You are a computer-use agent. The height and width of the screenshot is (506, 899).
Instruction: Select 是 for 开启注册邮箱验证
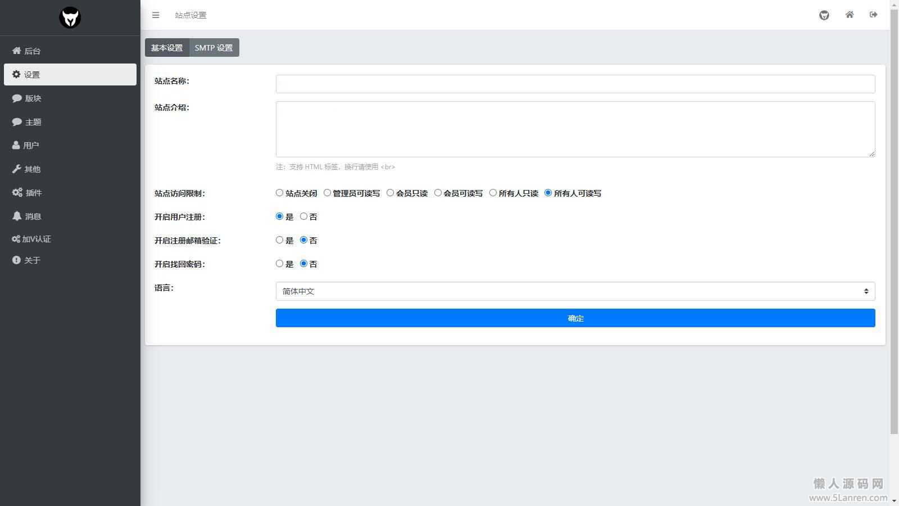279,240
